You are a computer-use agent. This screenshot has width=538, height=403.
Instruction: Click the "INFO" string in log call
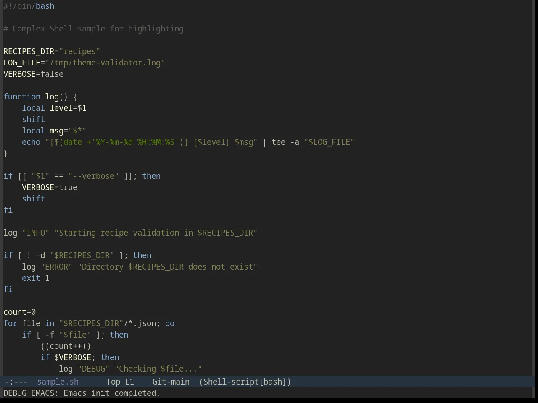pyautogui.click(x=36, y=233)
